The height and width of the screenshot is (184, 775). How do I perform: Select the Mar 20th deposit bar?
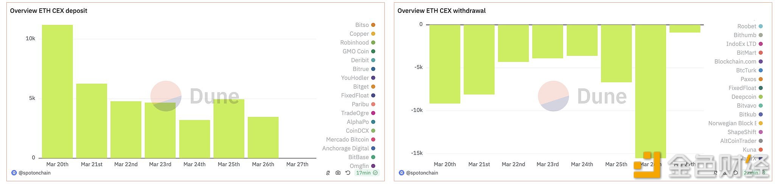(x=57, y=91)
